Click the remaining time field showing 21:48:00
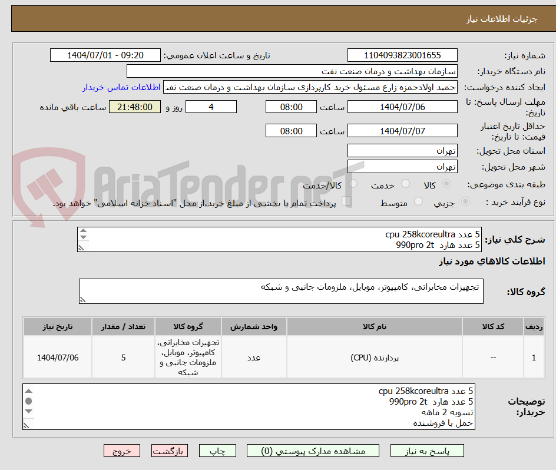Image resolution: width=556 pixels, height=470 pixels. tap(134, 107)
